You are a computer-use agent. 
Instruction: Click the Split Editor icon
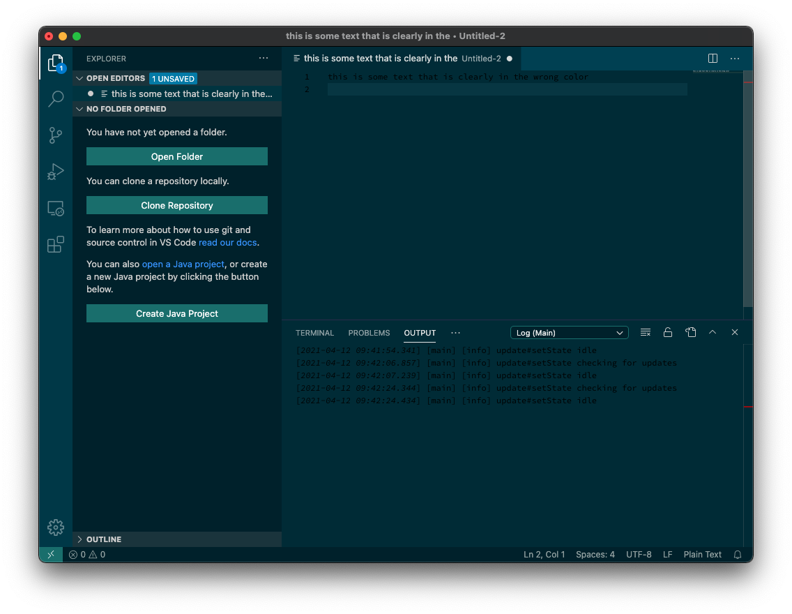712,59
